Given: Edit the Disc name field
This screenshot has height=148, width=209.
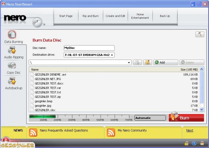Looking at the screenshot, I should (x=89, y=48).
